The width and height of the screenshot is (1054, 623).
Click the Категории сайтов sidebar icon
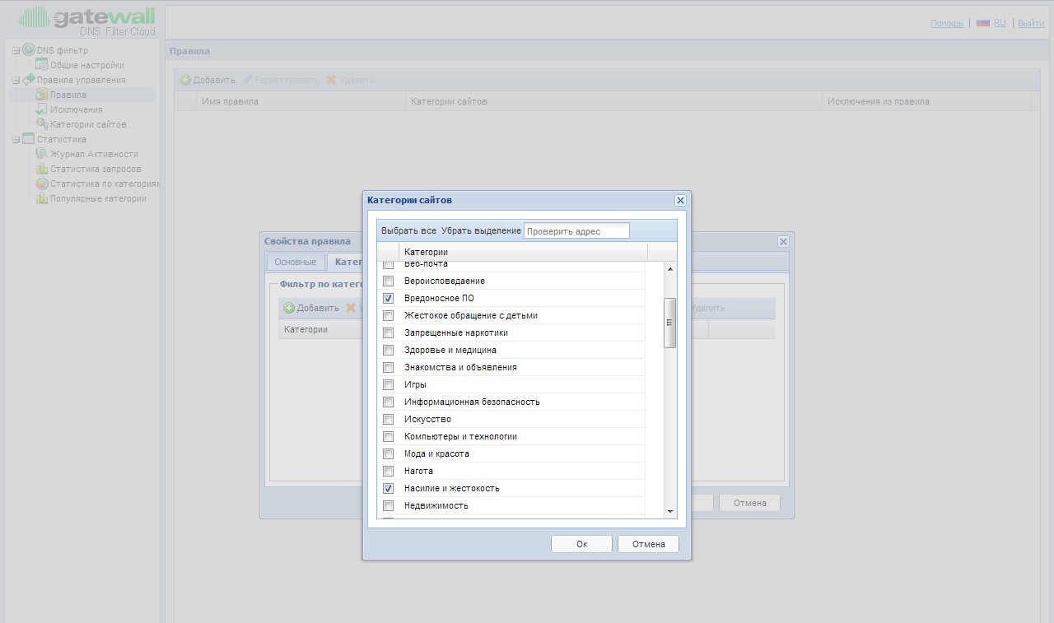[42, 124]
